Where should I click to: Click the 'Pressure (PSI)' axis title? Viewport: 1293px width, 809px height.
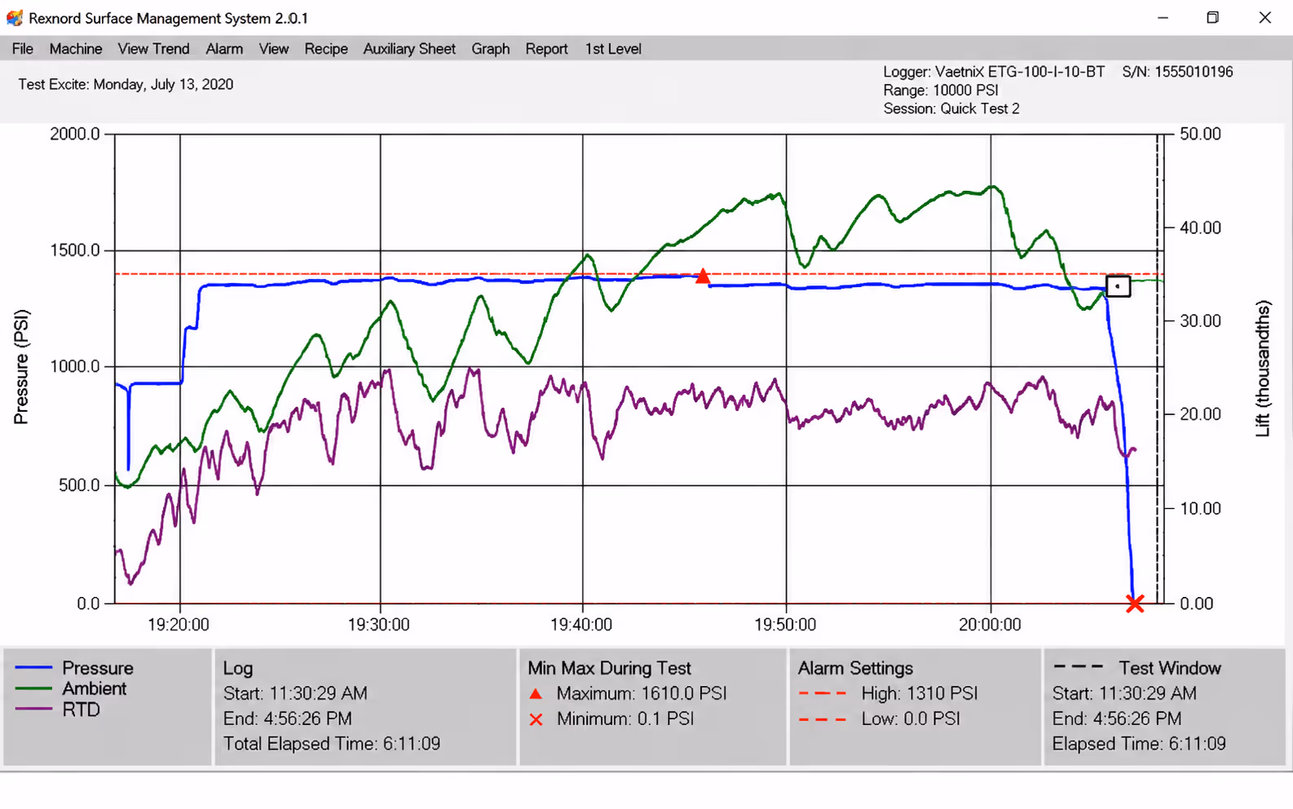tap(21, 367)
